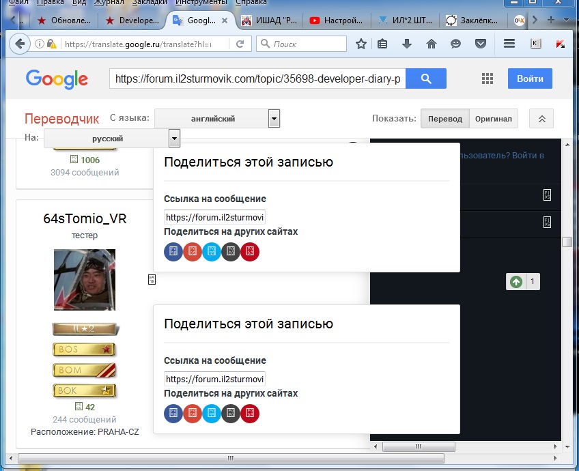The image size is (579, 471).
Task: Open the Закладки menu
Action: [x=150, y=2]
